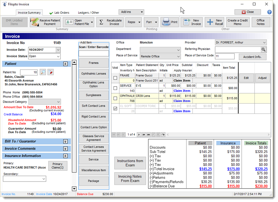Screen dimensions: 278x202
Task: Open Provider dropdown Dr. FORREST
Action: pos(264,43)
